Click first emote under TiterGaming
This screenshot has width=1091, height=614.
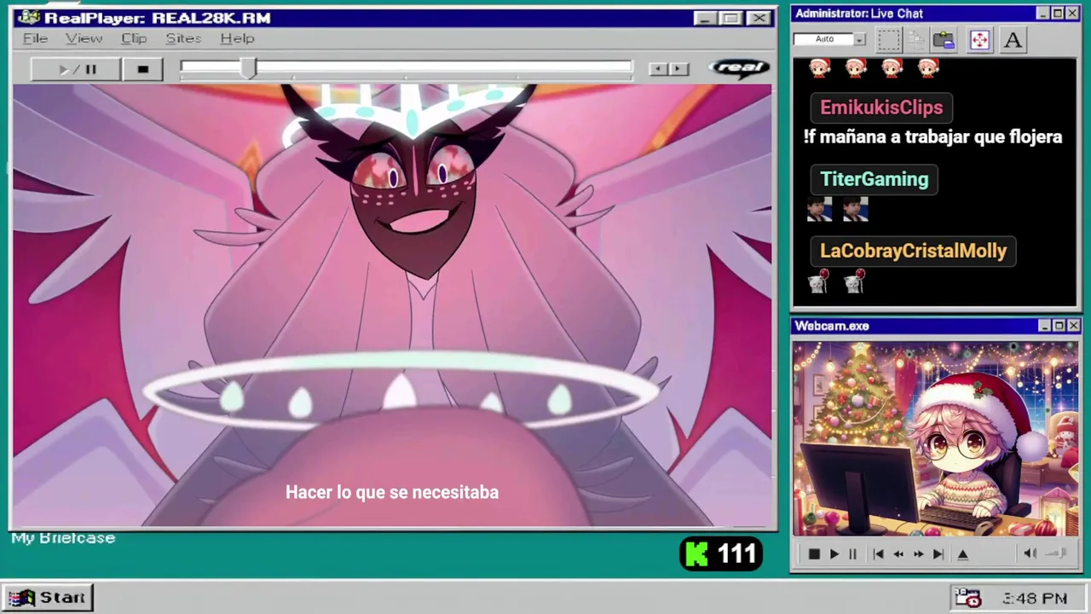pyautogui.click(x=819, y=209)
